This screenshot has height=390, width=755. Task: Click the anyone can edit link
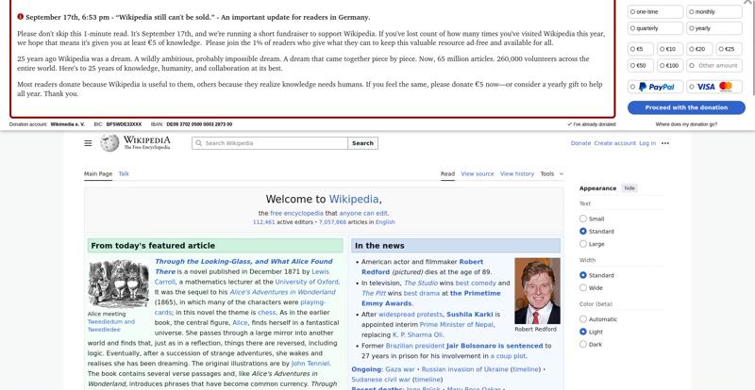click(363, 214)
